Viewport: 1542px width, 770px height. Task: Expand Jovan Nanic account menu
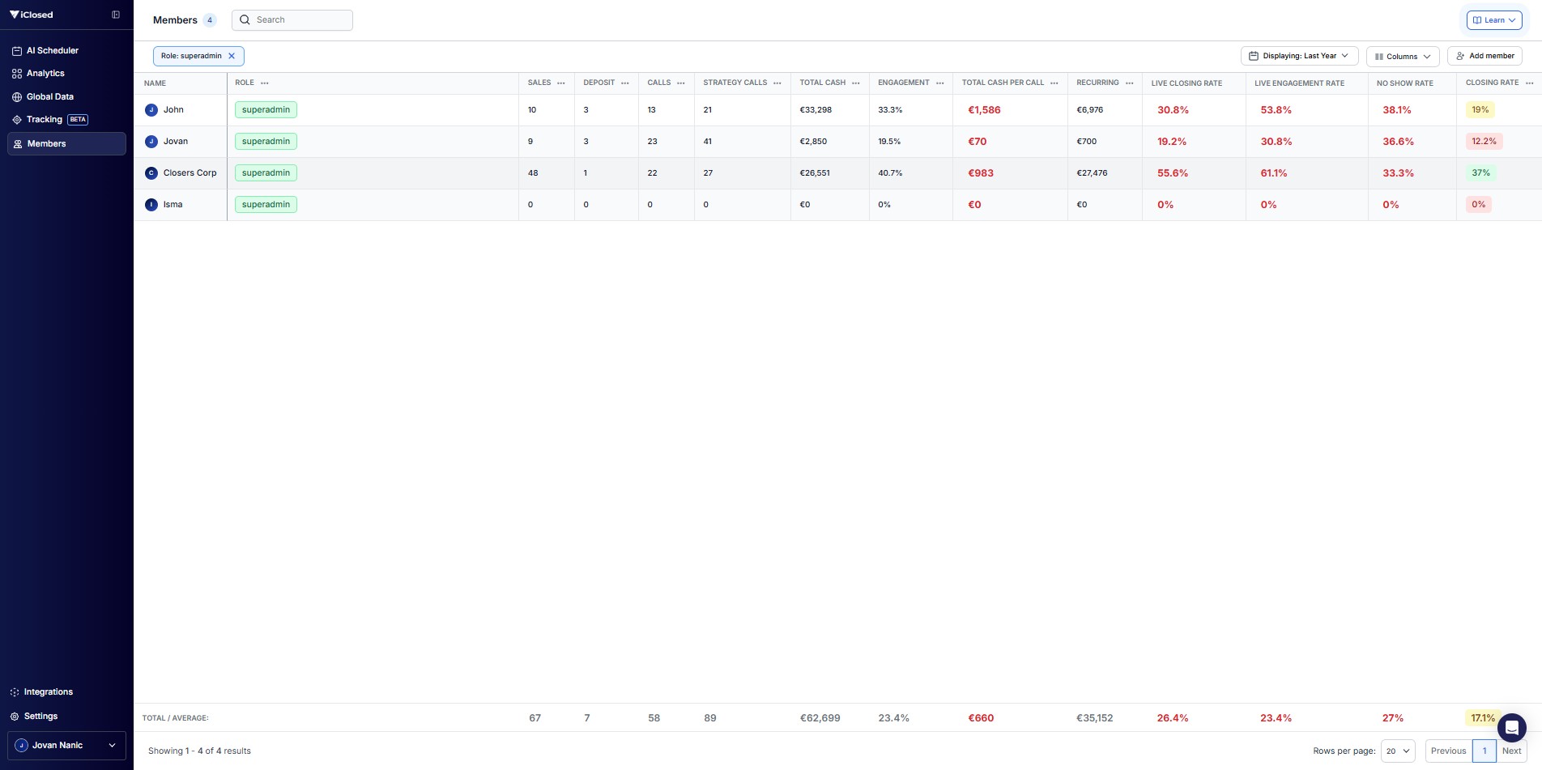point(66,745)
